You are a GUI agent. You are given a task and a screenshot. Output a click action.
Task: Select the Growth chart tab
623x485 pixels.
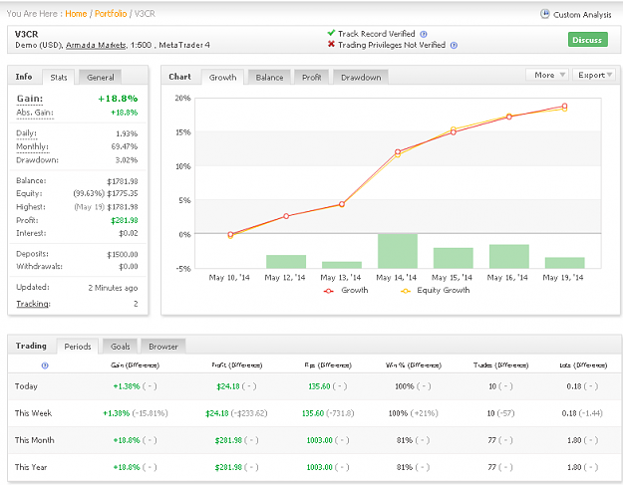222,78
